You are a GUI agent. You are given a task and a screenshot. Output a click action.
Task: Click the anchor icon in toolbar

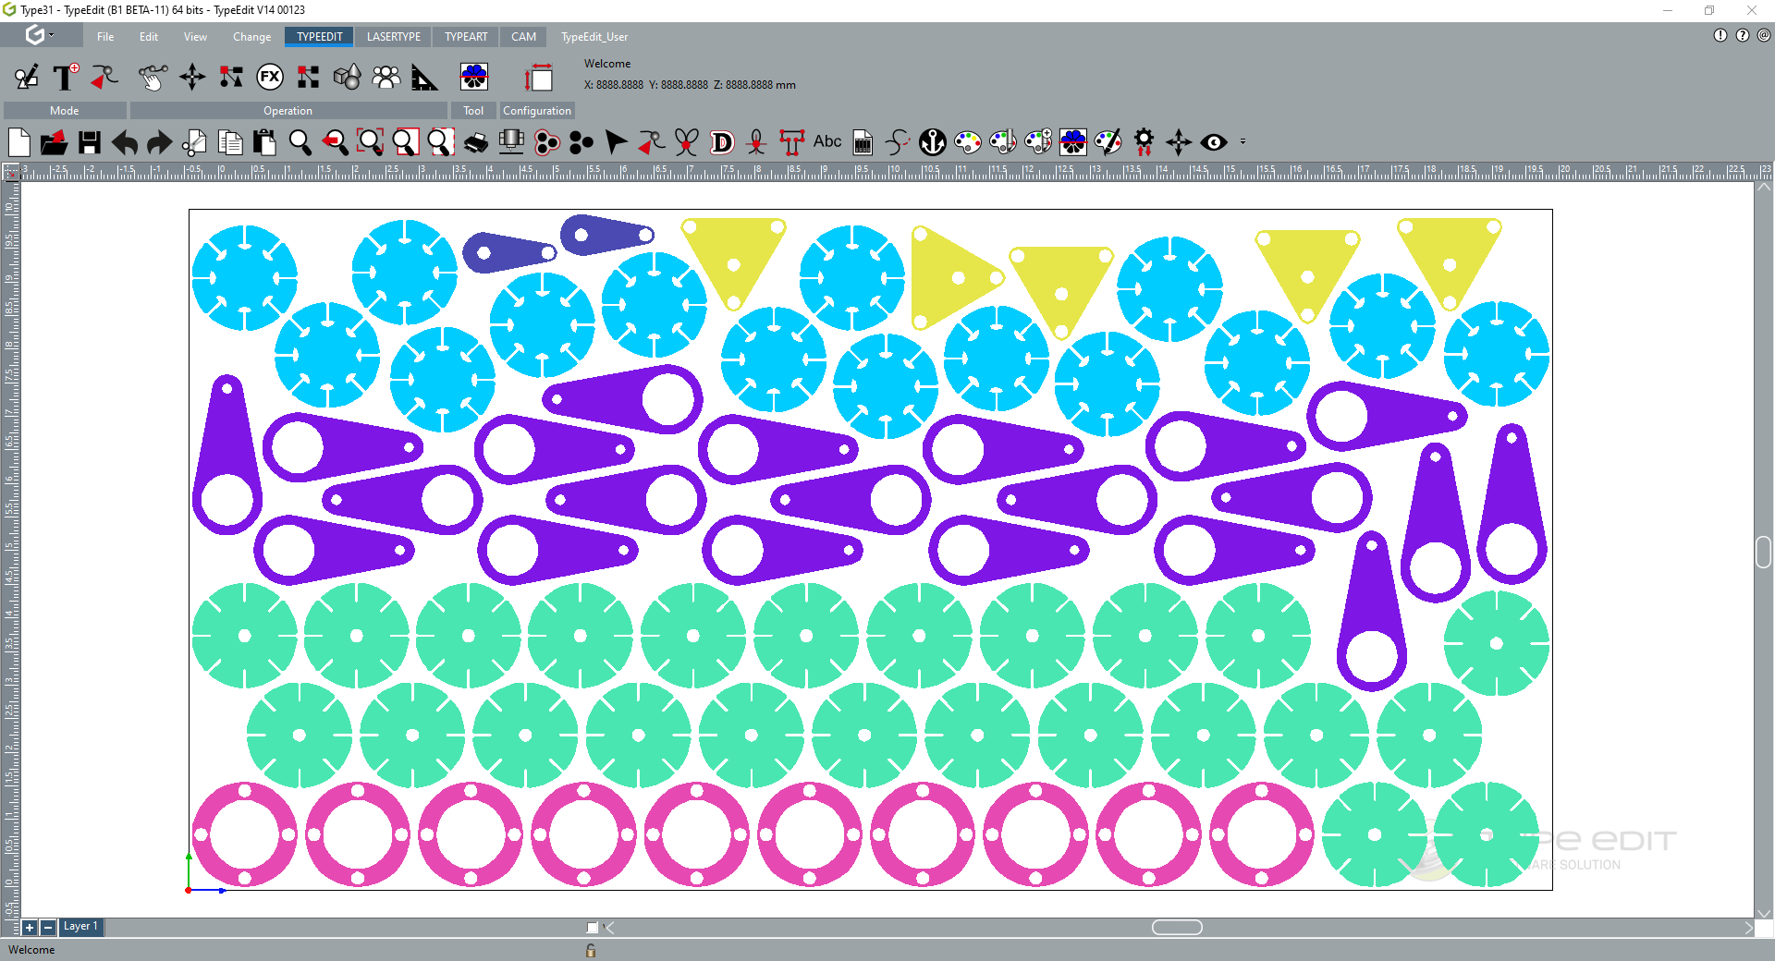[932, 142]
